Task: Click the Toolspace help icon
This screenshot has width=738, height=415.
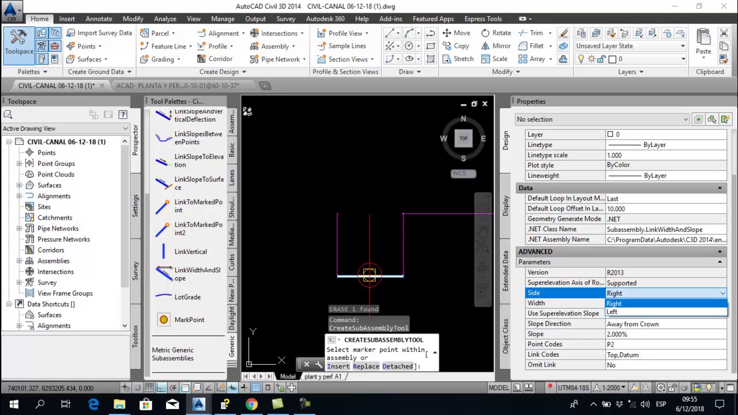Action: (122, 115)
